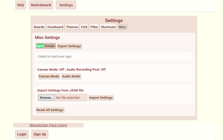
Task: Toggle Audio Mode
Action: click(x=71, y=76)
